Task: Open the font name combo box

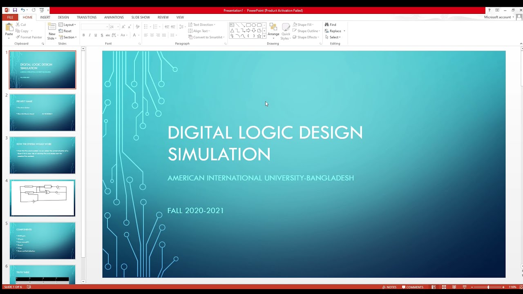Action: point(95,27)
